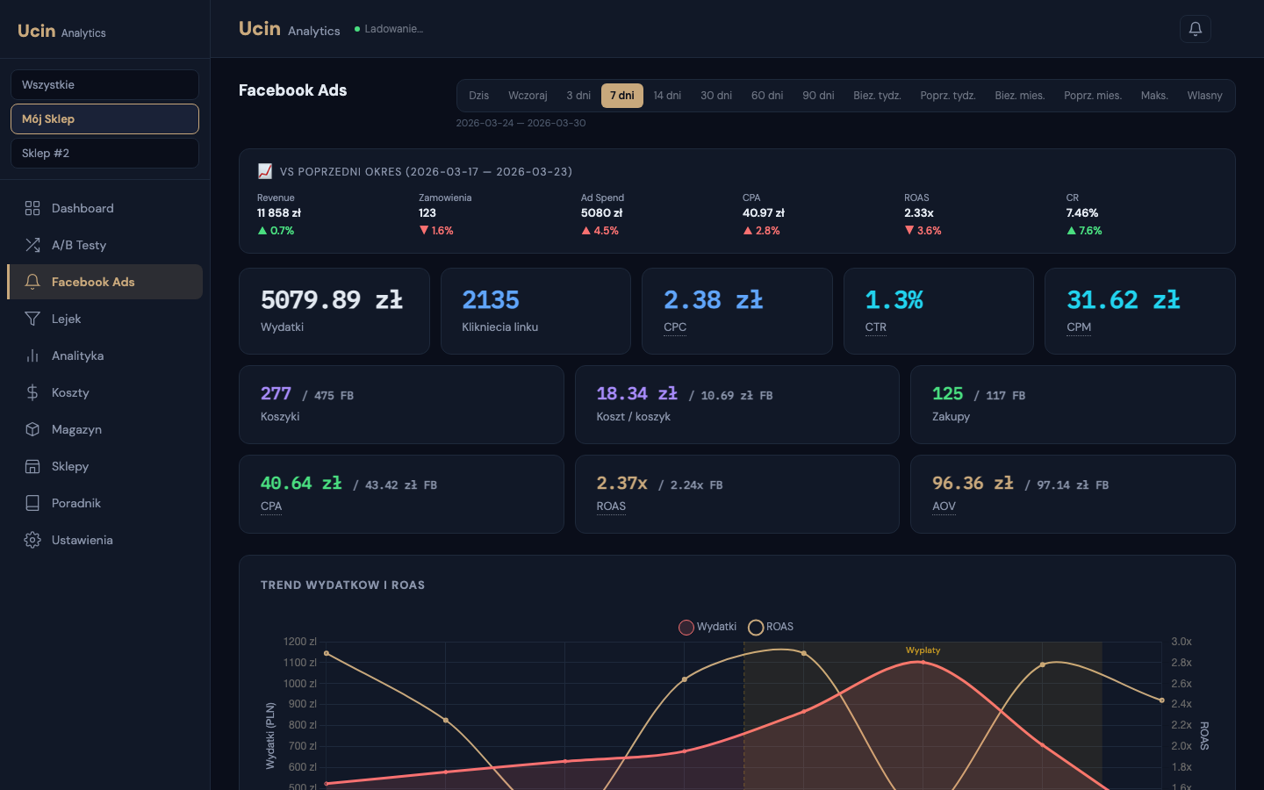Click the Ad Spend value 5080 zł
1264x790 pixels.
pyautogui.click(x=601, y=213)
